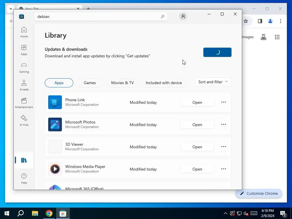Open Google apps grid in Chrome
Screen dimensions: 292x219
pyautogui.click(x=277, y=37)
